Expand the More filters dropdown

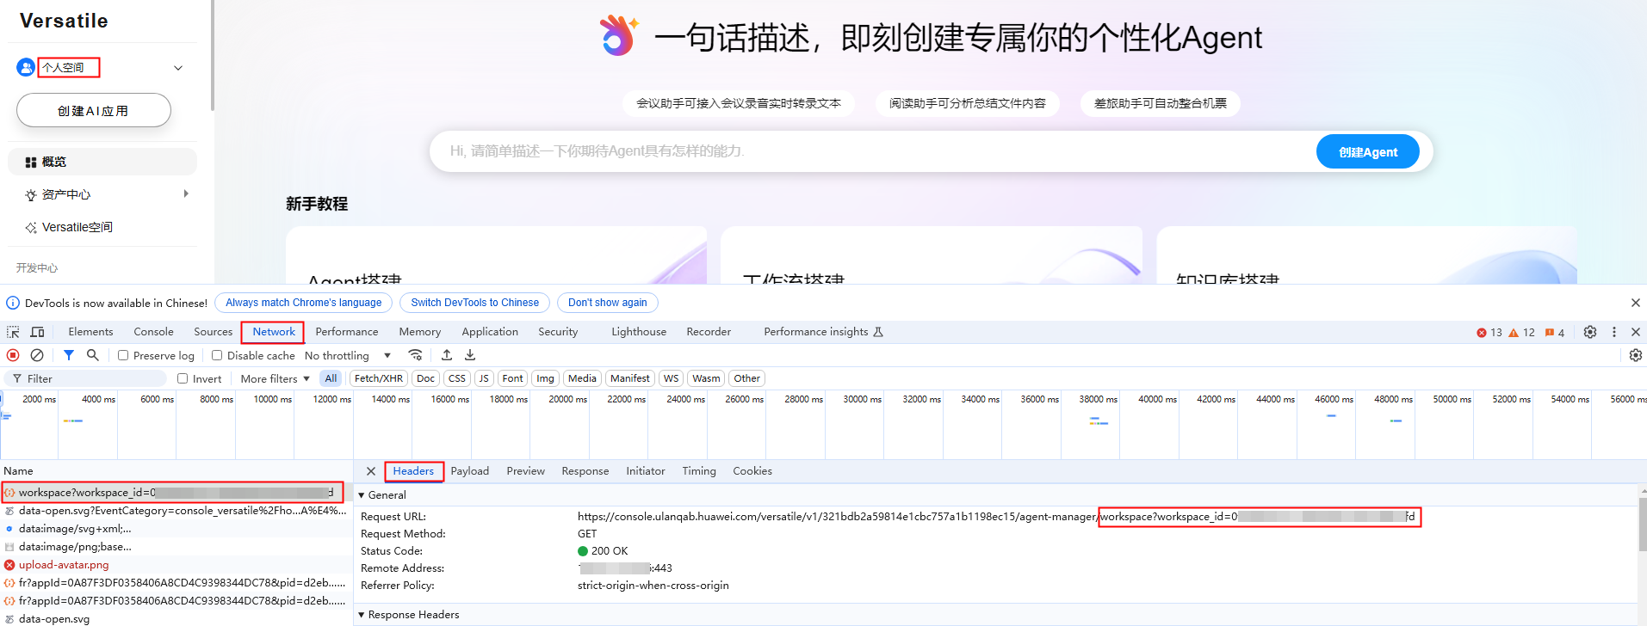275,378
